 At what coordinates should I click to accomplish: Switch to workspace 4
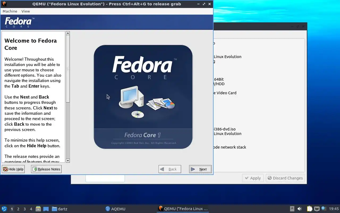pyautogui.click(x=31, y=209)
